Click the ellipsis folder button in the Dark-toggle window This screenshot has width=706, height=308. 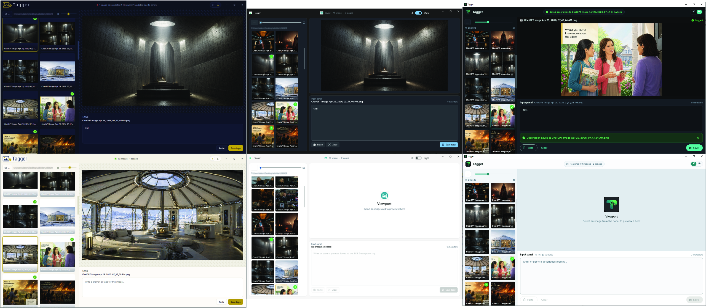[x=254, y=23]
